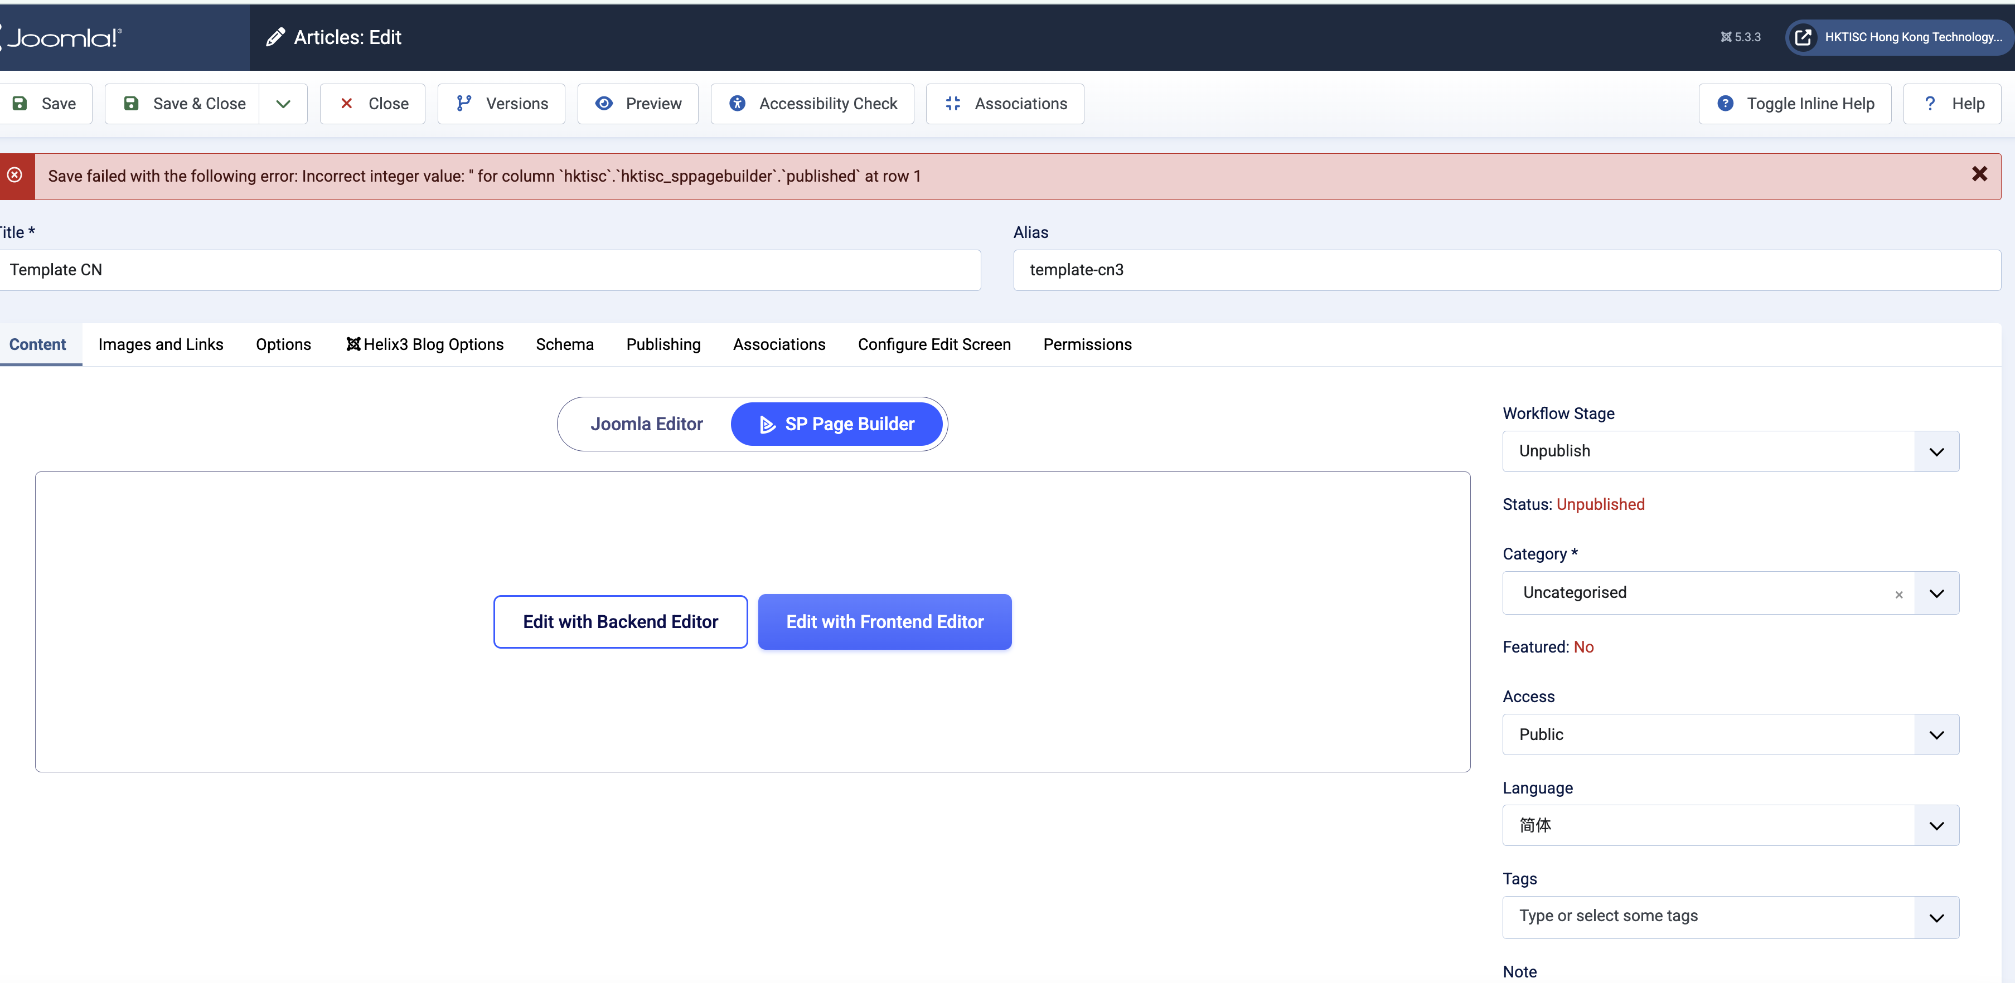Open the HKTISC site external link
The image size is (2015, 983).
pos(1898,37)
